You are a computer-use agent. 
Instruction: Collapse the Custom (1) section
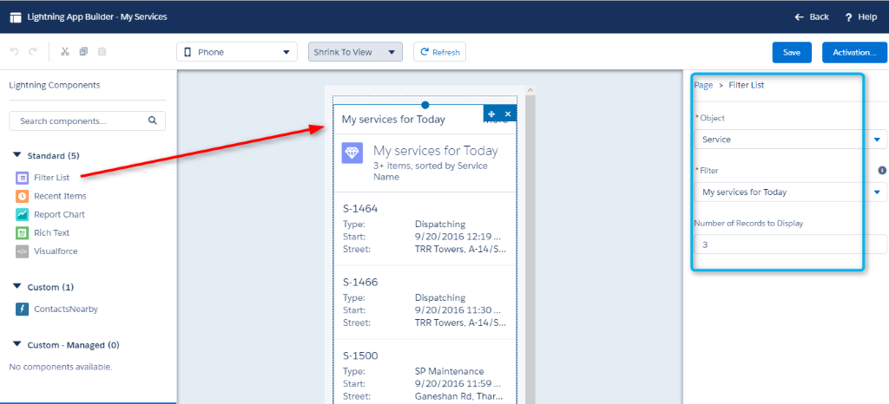(x=17, y=286)
